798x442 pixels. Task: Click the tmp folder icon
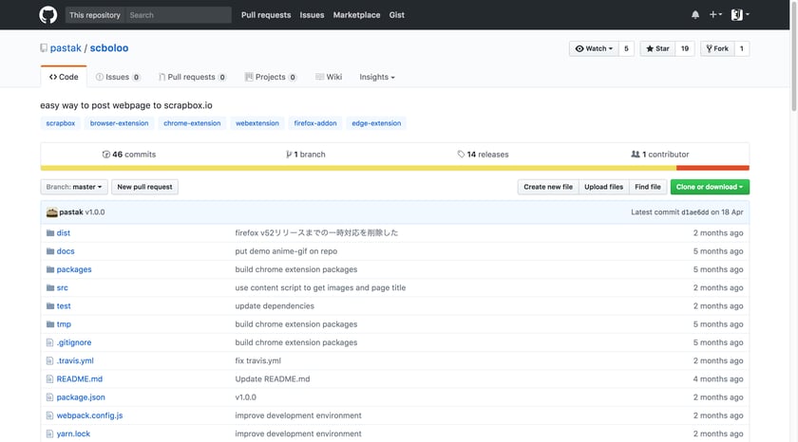click(x=49, y=324)
